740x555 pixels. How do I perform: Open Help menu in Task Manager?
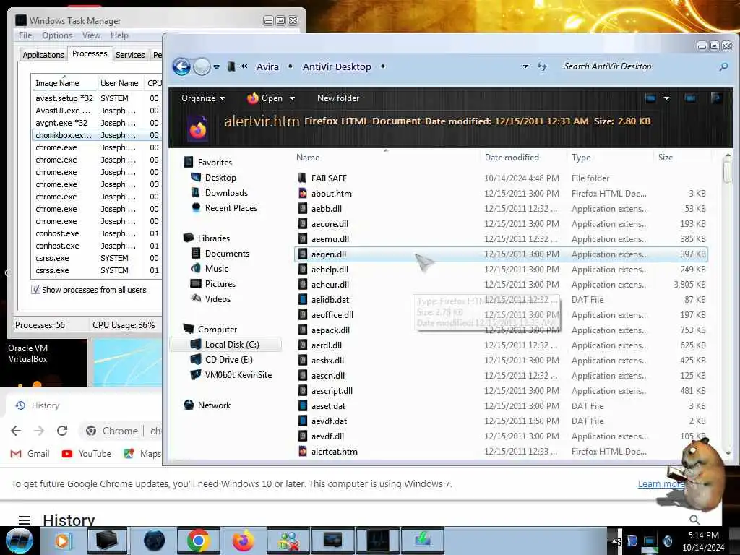119,35
